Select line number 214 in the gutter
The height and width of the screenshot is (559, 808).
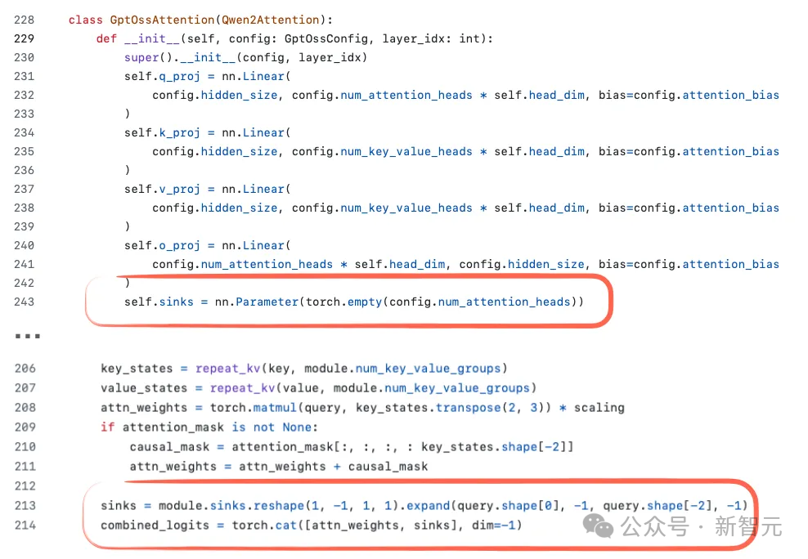tap(25, 525)
